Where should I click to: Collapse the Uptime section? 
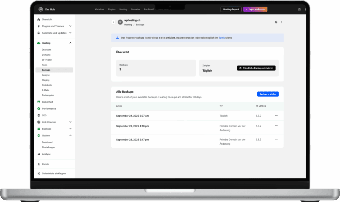click(x=70, y=135)
